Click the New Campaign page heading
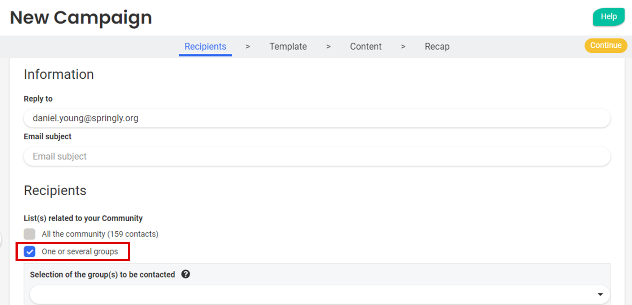Image resolution: width=632 pixels, height=305 pixels. (x=81, y=17)
